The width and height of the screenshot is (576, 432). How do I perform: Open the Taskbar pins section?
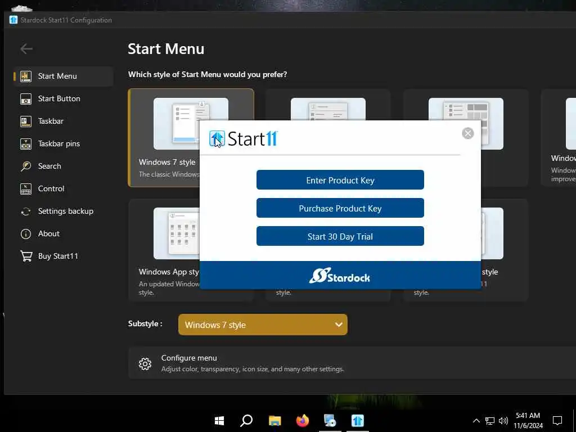[63, 143]
